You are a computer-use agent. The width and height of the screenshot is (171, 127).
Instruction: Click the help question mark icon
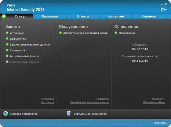[162, 9]
